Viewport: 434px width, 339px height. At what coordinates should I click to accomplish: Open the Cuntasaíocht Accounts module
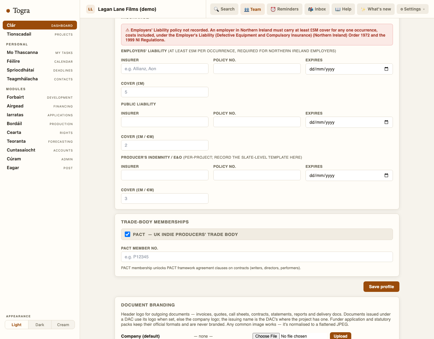point(40,150)
